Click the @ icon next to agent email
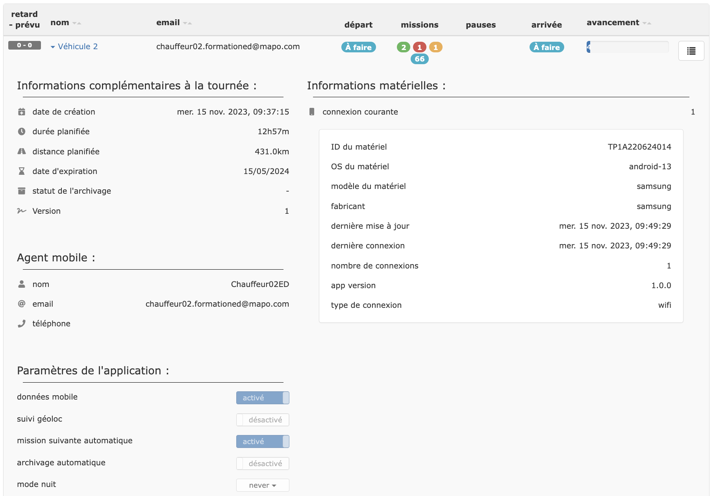Image resolution: width=715 pixels, height=496 pixels. click(x=22, y=304)
